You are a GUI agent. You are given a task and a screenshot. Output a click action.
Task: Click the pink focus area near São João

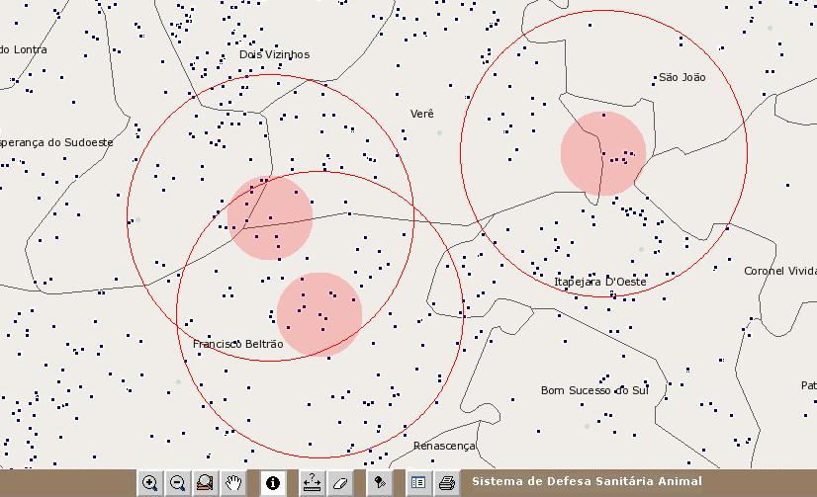tap(603, 153)
